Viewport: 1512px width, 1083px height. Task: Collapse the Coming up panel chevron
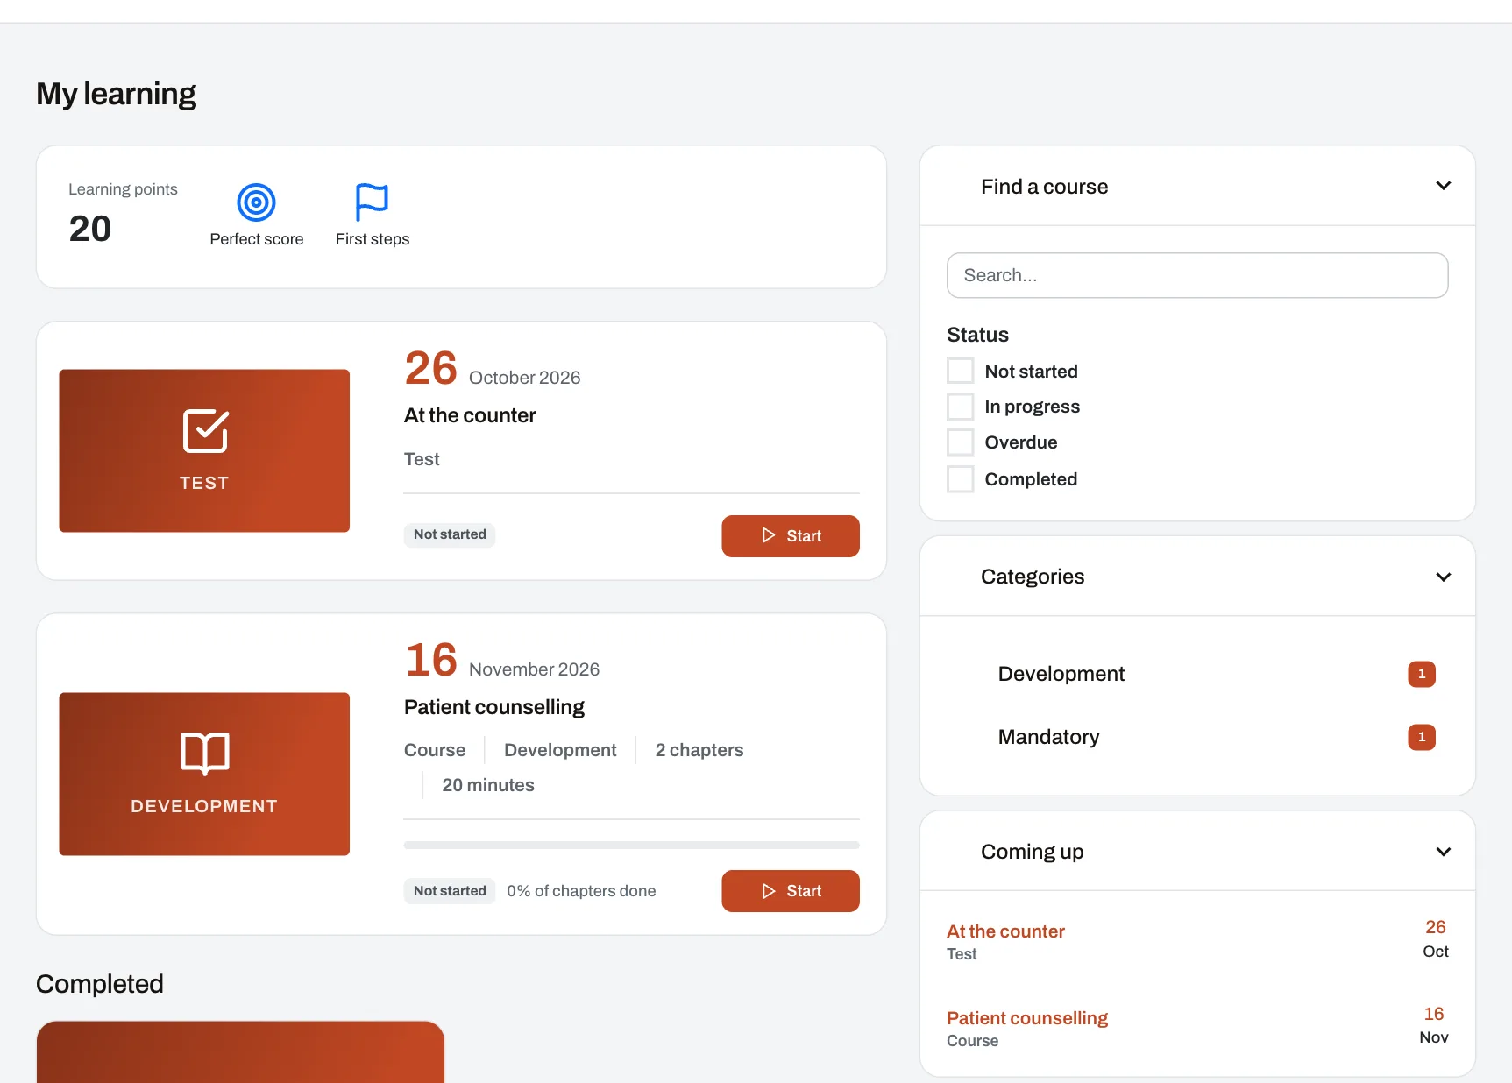[1444, 852]
